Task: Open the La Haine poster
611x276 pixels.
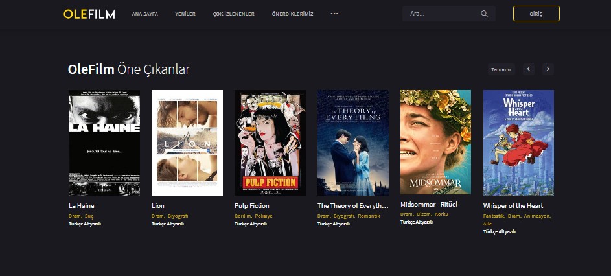Action: point(104,143)
